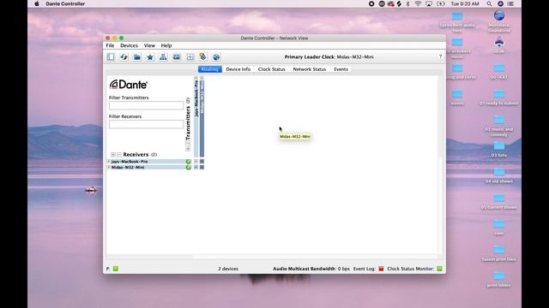Click the Dante logo
Viewport: 549px width, 308px height.
129,84
